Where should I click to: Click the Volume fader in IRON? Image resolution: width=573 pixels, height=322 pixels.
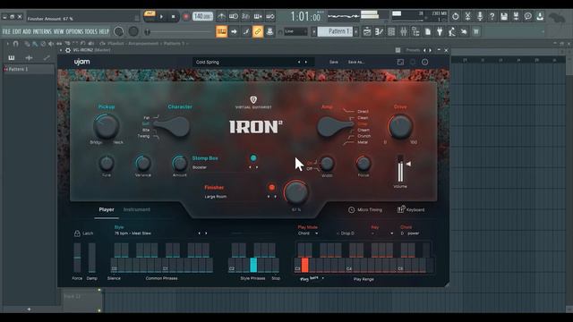pyautogui.click(x=400, y=169)
